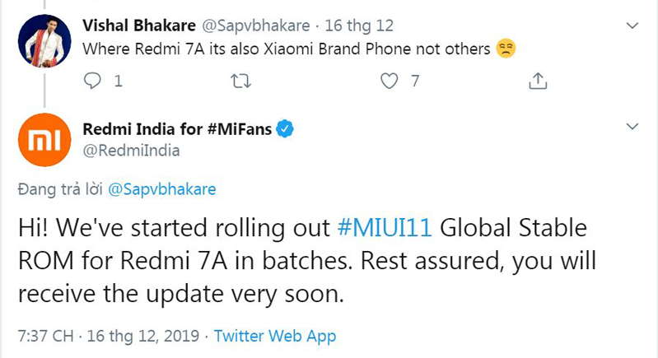Screen dimensions: 658x358
Task: Retweet Vishal Bhakare's tweet
Action: click(240, 81)
